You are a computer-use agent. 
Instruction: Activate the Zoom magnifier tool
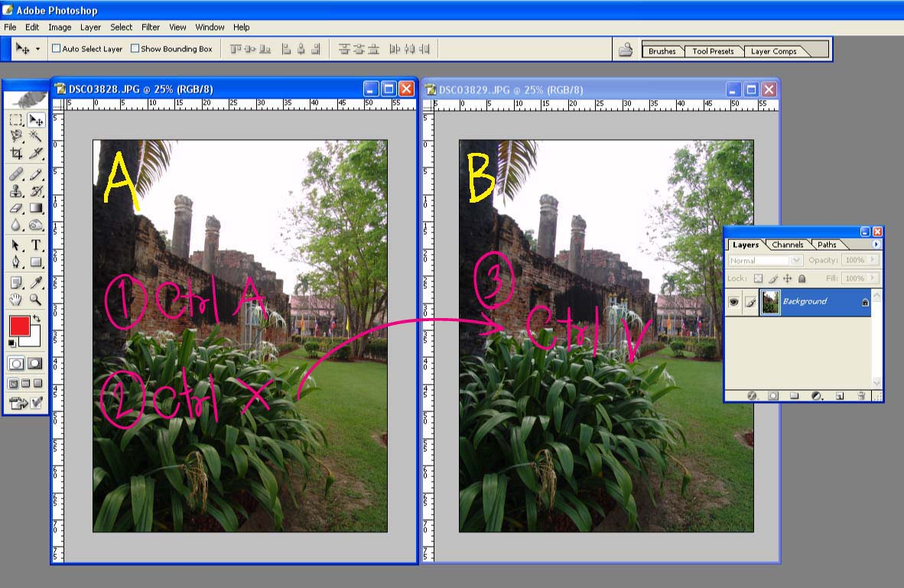click(35, 300)
